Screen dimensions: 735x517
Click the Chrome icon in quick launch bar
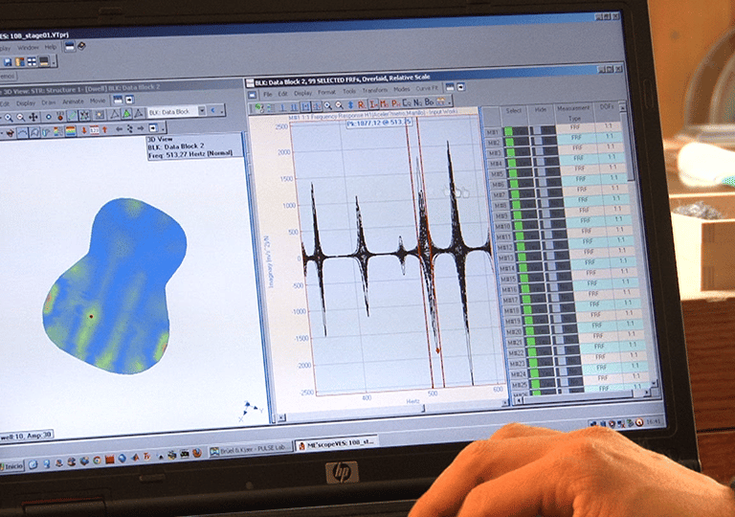point(97,460)
